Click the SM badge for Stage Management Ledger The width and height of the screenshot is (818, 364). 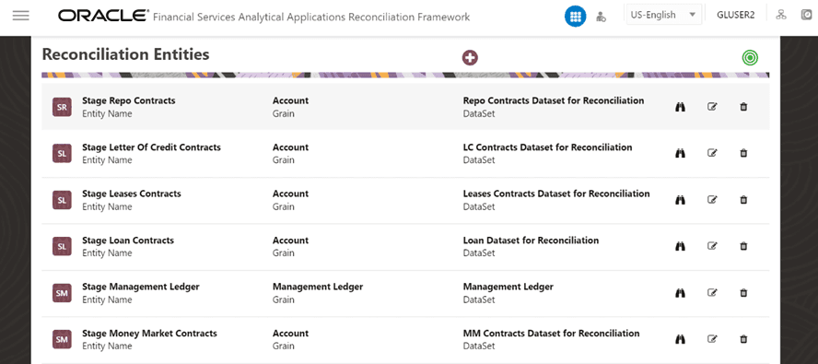[62, 293]
